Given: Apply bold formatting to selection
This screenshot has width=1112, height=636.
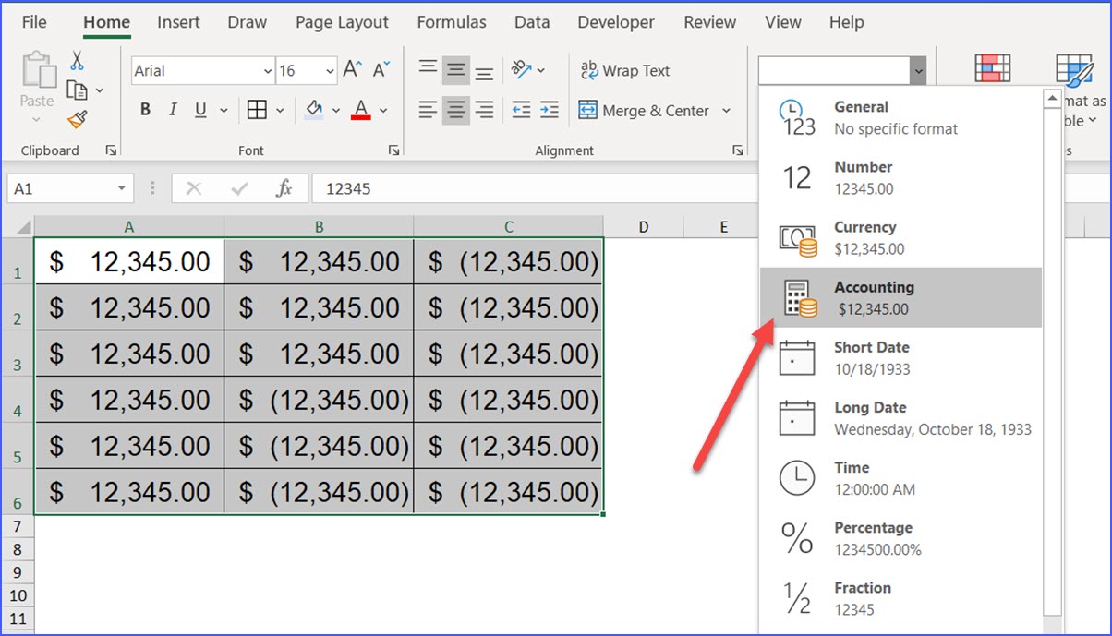Looking at the screenshot, I should (145, 109).
